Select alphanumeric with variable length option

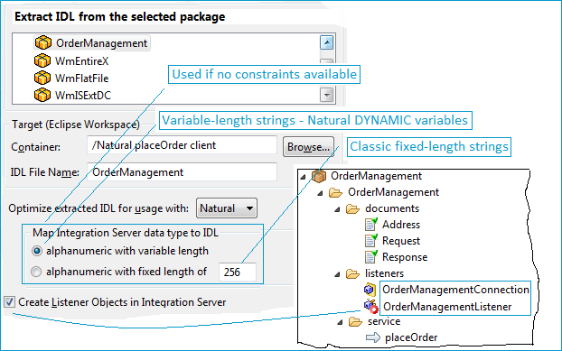click(x=36, y=251)
